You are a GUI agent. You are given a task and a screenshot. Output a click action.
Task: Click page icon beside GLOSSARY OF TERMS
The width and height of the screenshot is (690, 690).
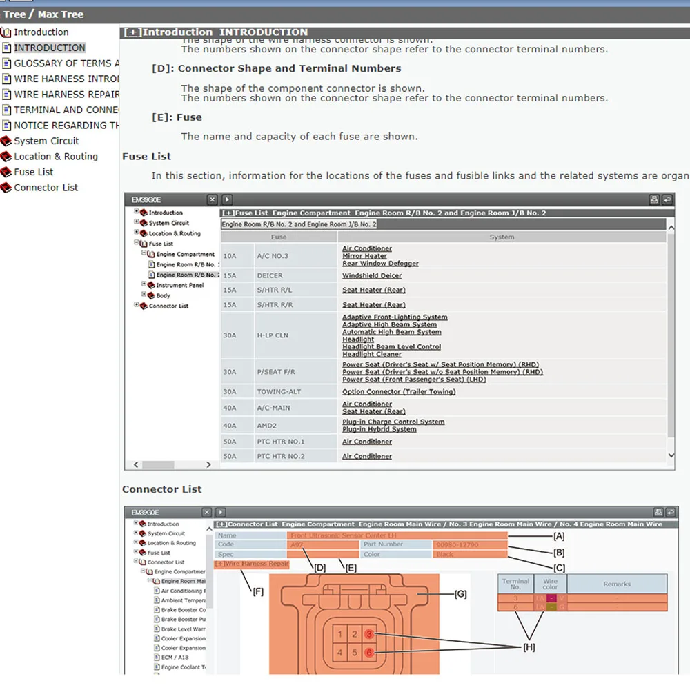[x=7, y=63]
